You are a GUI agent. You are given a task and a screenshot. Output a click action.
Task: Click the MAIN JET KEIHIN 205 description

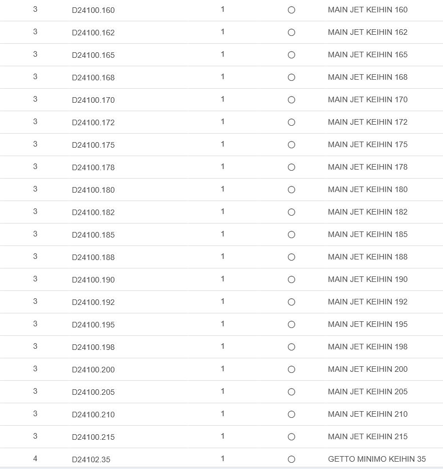(368, 391)
